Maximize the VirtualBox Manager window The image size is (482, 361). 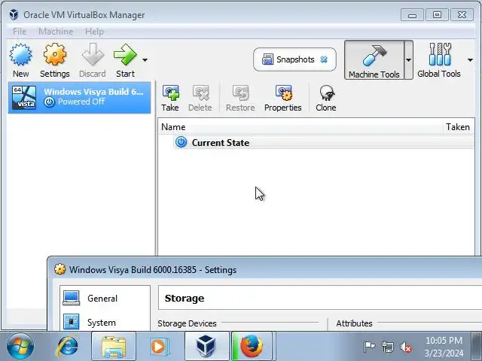(x=437, y=15)
